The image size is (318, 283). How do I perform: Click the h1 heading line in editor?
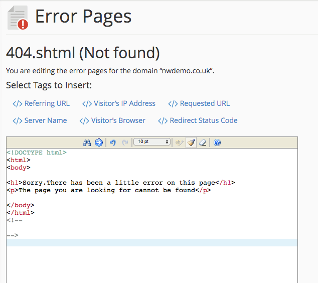pos(121,183)
